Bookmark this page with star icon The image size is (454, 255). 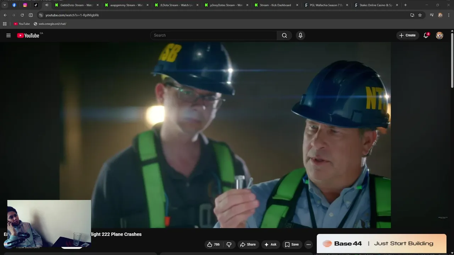[x=420, y=15]
